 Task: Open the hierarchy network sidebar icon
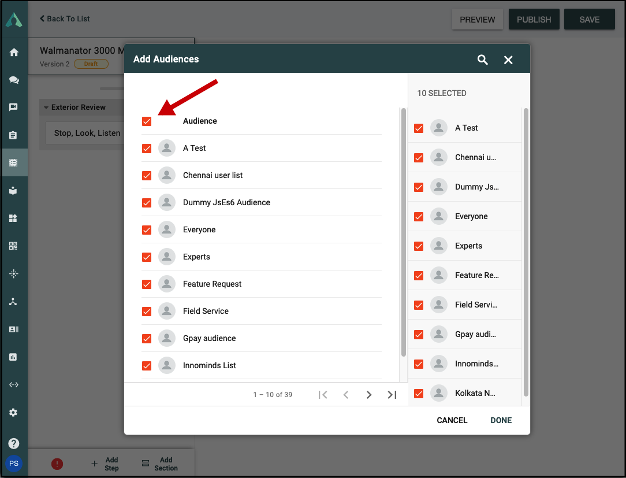click(13, 302)
